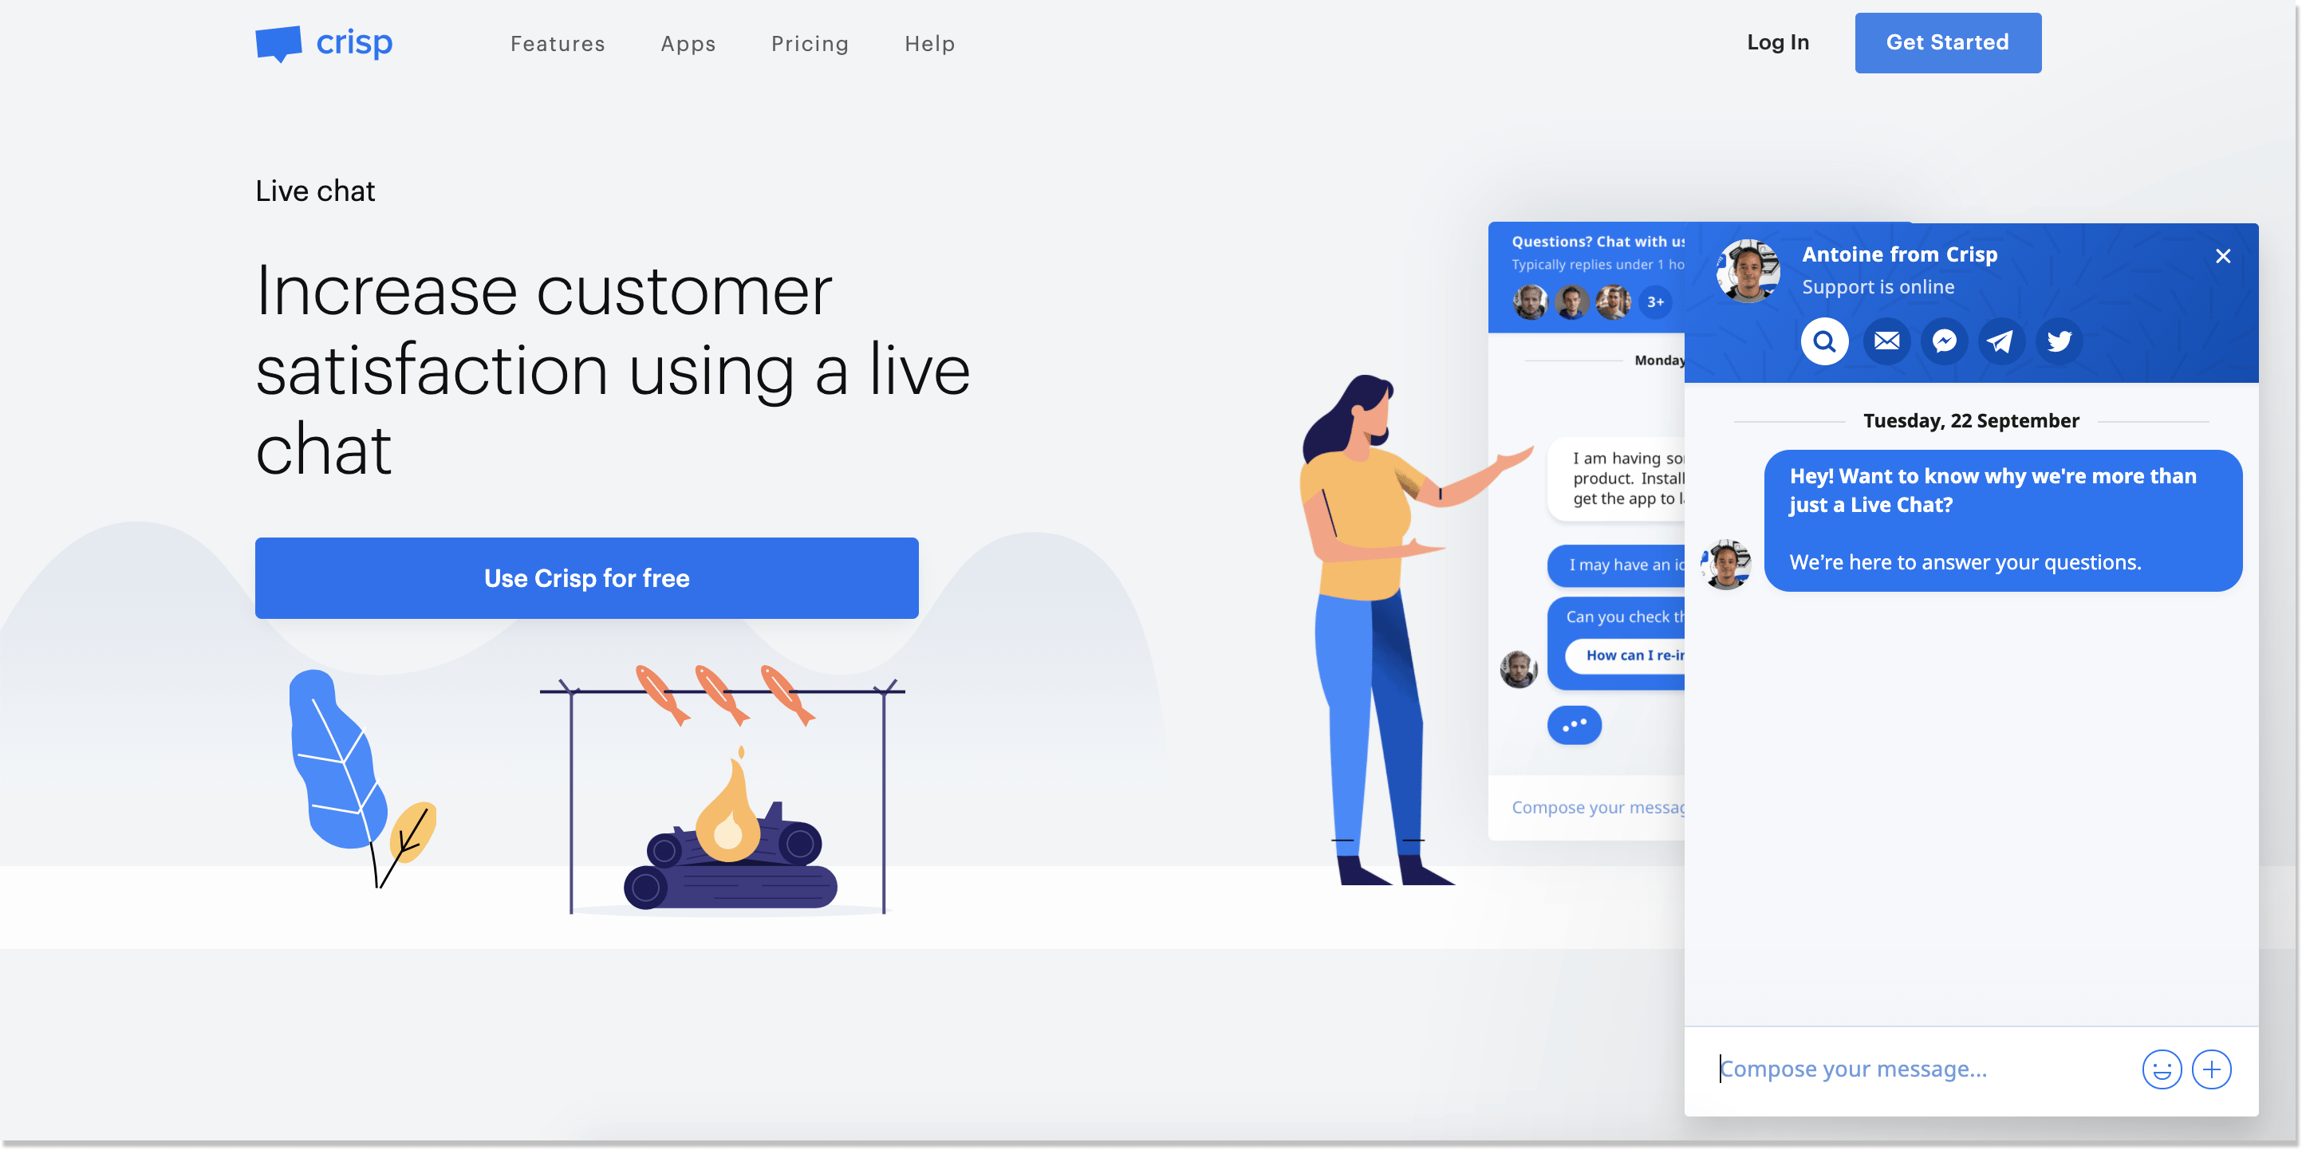
Task: Click the Get Started button
Action: pyautogui.click(x=1947, y=41)
